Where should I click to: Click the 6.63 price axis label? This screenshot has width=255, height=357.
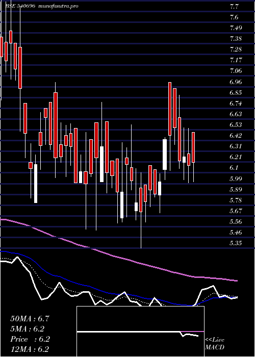pos(236,114)
